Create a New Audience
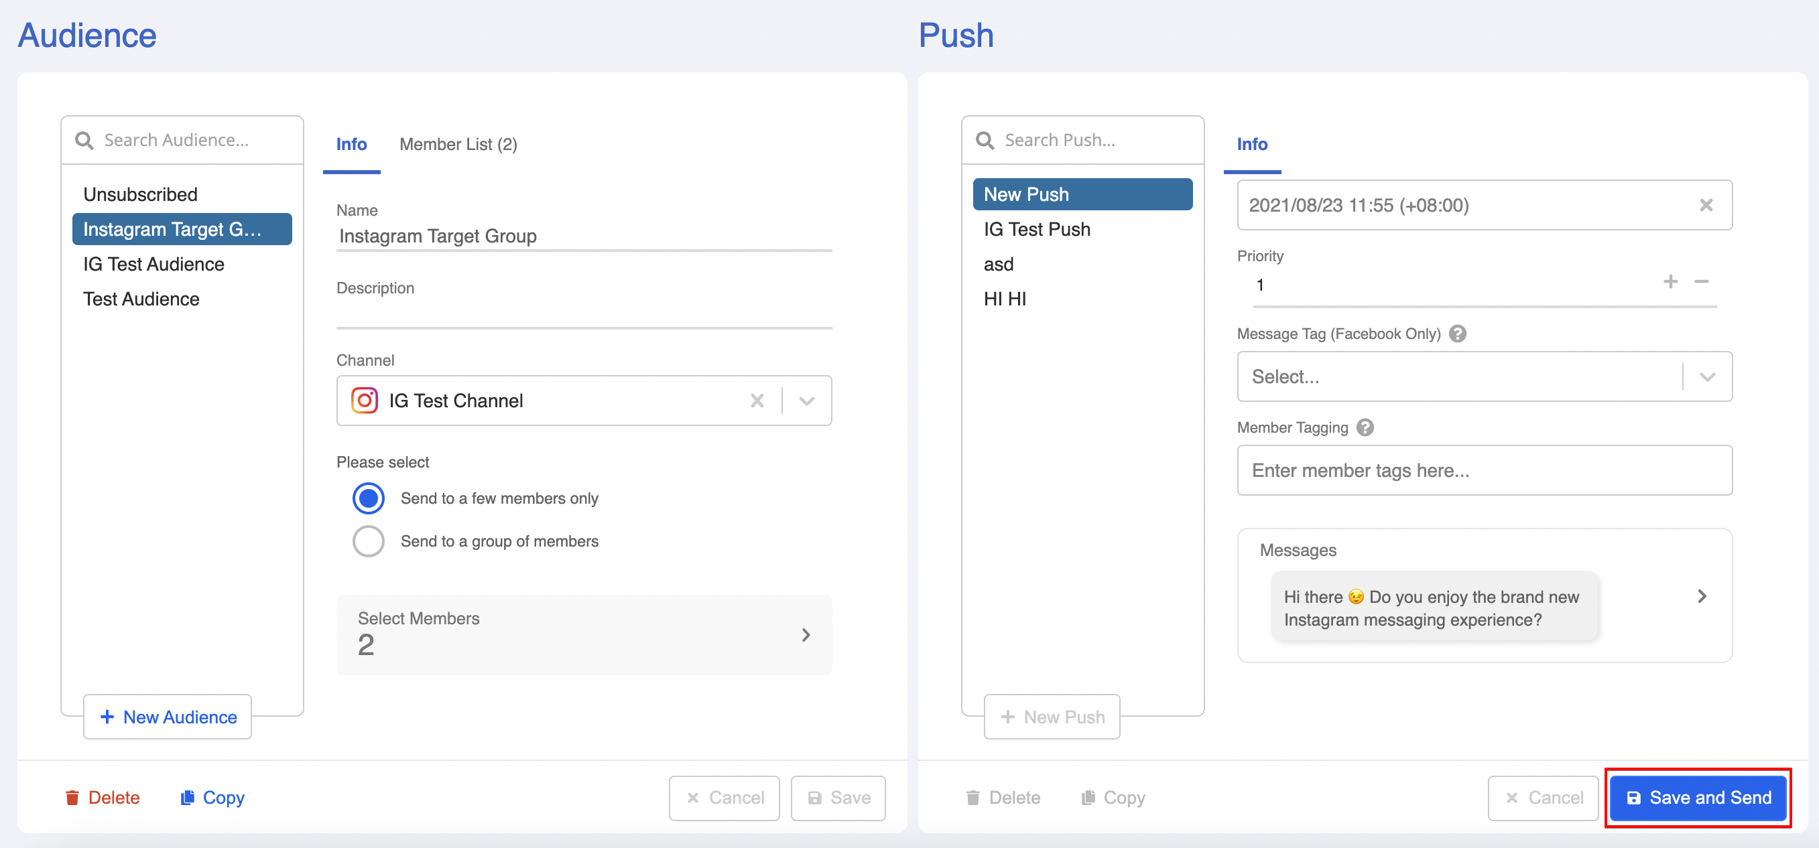Screen dimensions: 1819x848 pos(168,717)
